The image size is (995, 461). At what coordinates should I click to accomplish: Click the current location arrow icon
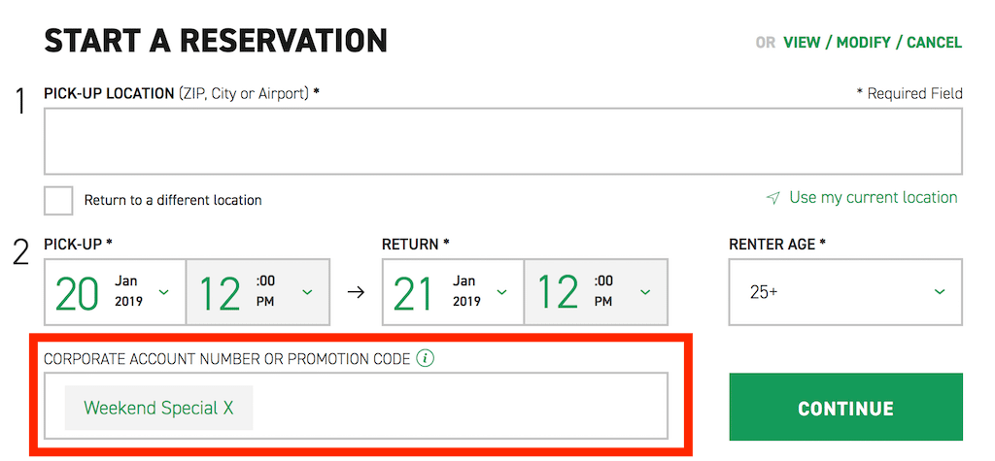(772, 199)
